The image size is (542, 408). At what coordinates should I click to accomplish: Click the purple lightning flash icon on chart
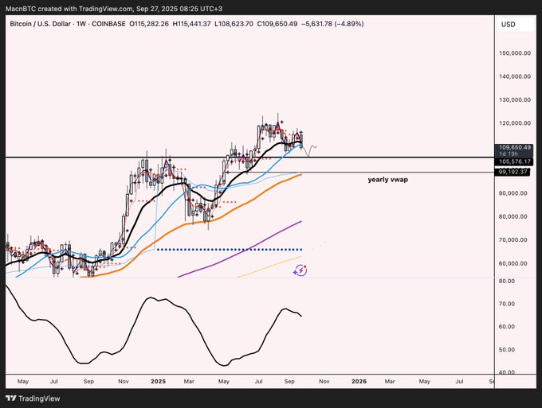point(300,270)
